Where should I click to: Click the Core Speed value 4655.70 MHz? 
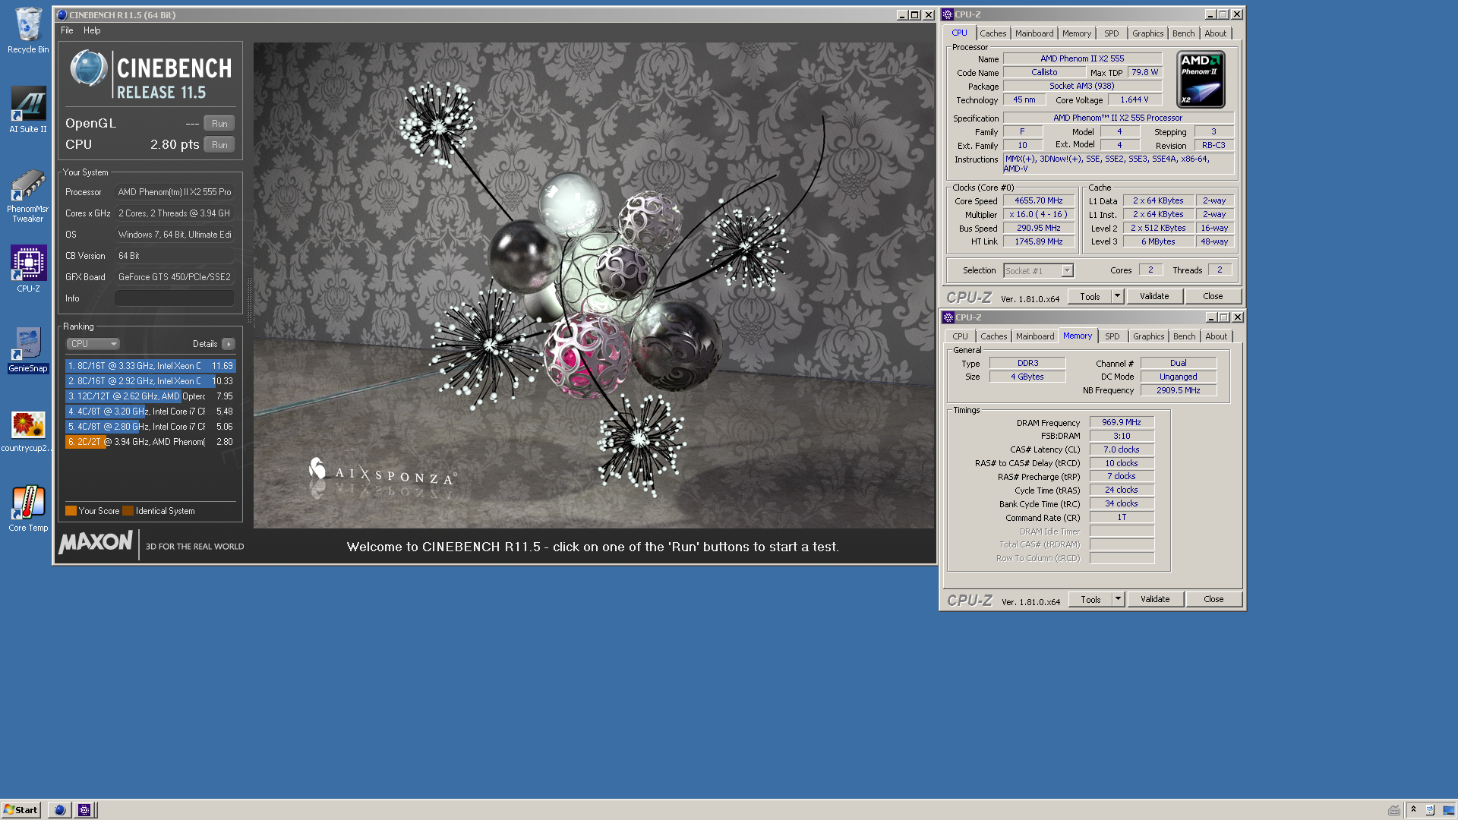(x=1038, y=201)
